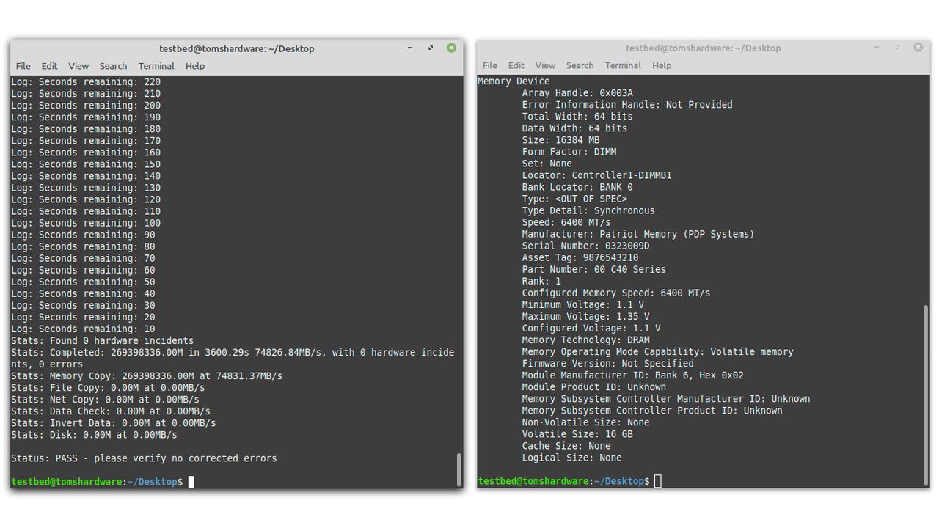Close the right terminal window

pos(918,47)
